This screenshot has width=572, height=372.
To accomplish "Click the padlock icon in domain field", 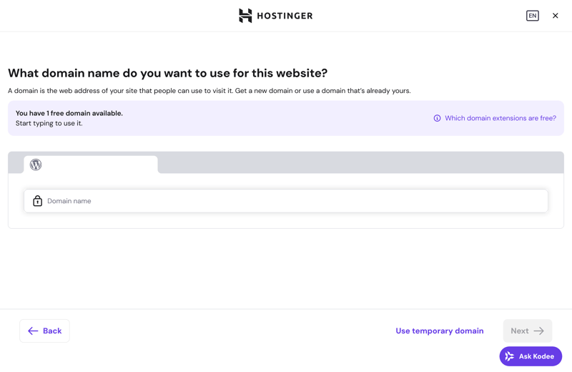I will coord(38,200).
